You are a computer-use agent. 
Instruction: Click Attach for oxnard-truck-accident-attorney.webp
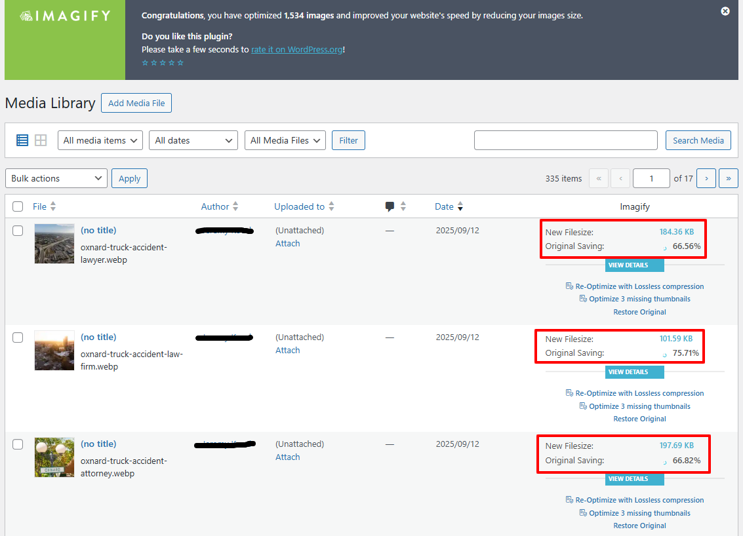click(x=288, y=457)
